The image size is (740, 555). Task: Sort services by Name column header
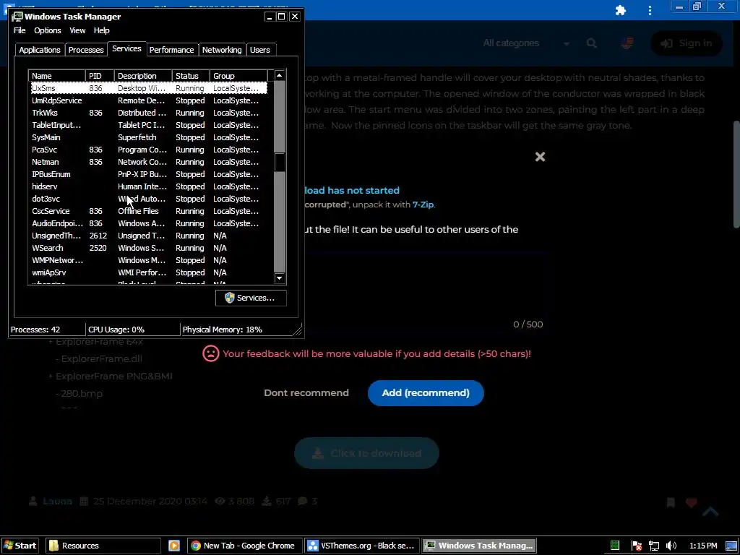pos(57,75)
